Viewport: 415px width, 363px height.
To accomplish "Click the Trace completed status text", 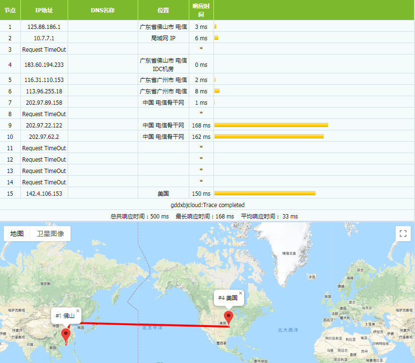I will coord(207,205).
